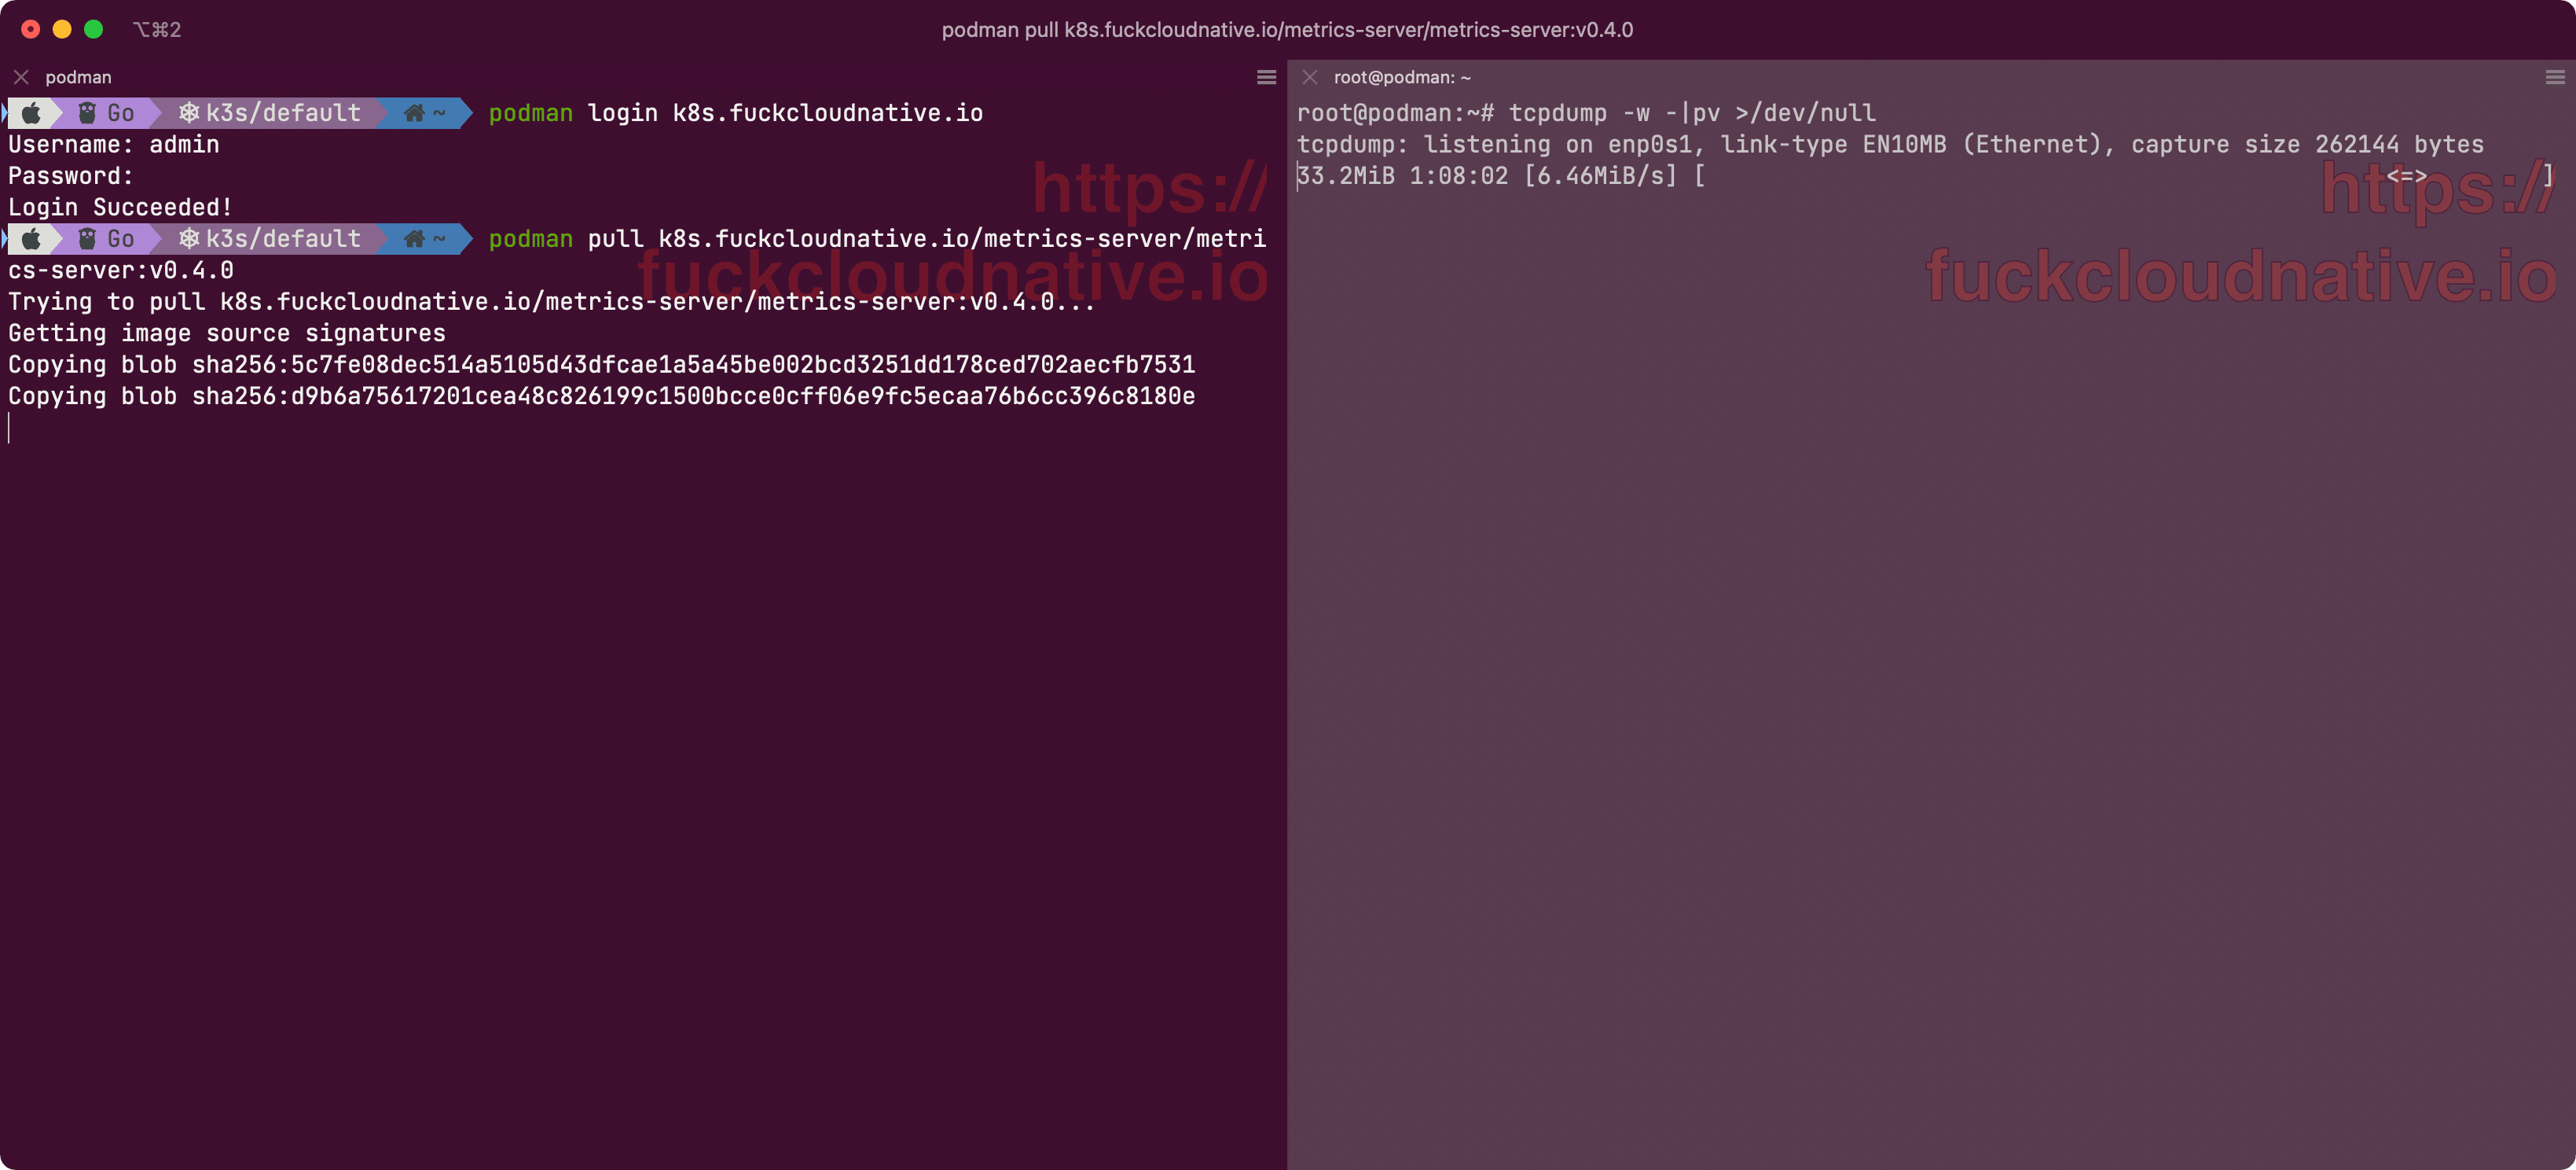Click the Apple logo segment in first prompt

[32, 113]
